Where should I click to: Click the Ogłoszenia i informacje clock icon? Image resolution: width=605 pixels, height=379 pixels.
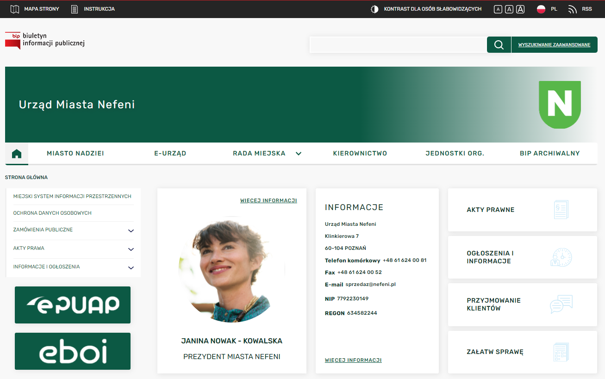pyautogui.click(x=561, y=257)
